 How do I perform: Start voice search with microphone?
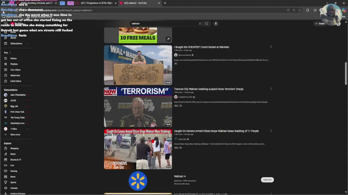pyautogui.click(x=216, y=24)
